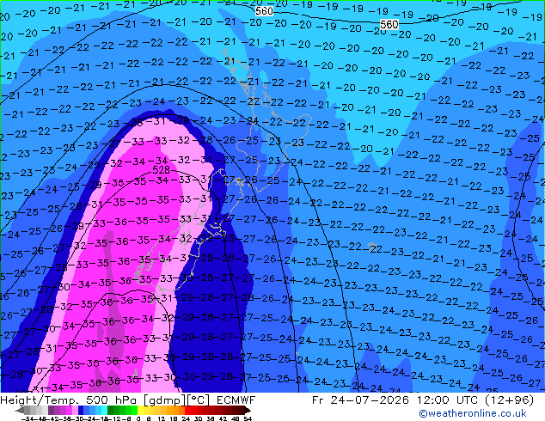Click the [°C] unit label in the title
This screenshot has height=421, width=545.
click(198, 400)
